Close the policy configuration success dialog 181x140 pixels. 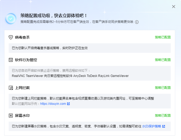pos(173,7)
